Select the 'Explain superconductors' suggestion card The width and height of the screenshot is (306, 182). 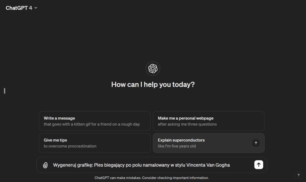tap(203, 143)
